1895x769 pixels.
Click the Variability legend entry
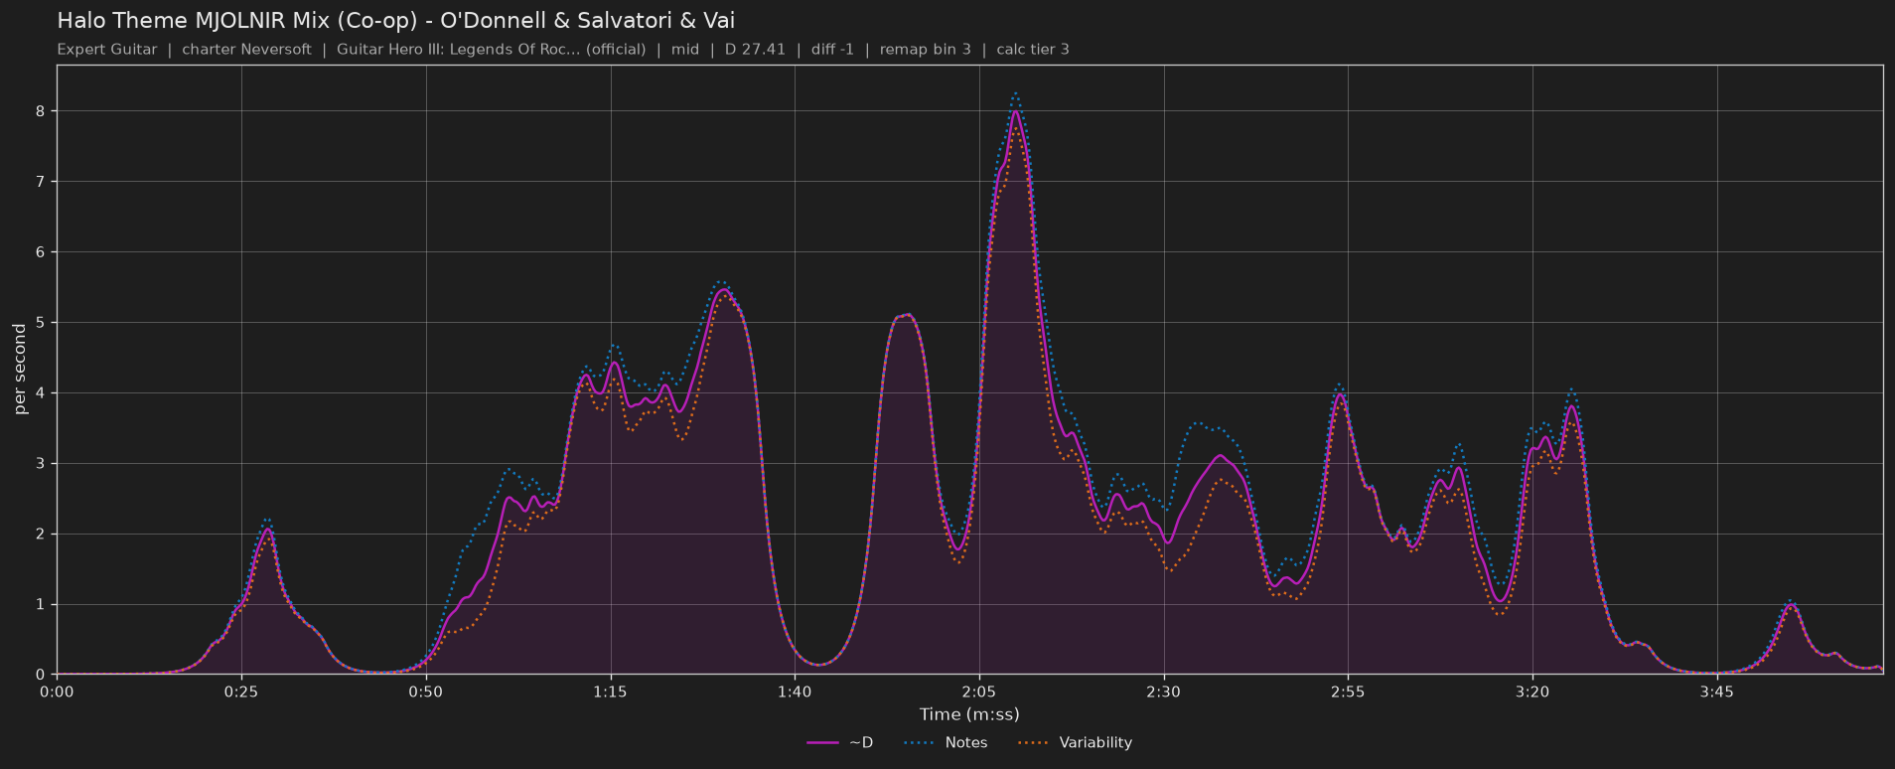(1076, 742)
